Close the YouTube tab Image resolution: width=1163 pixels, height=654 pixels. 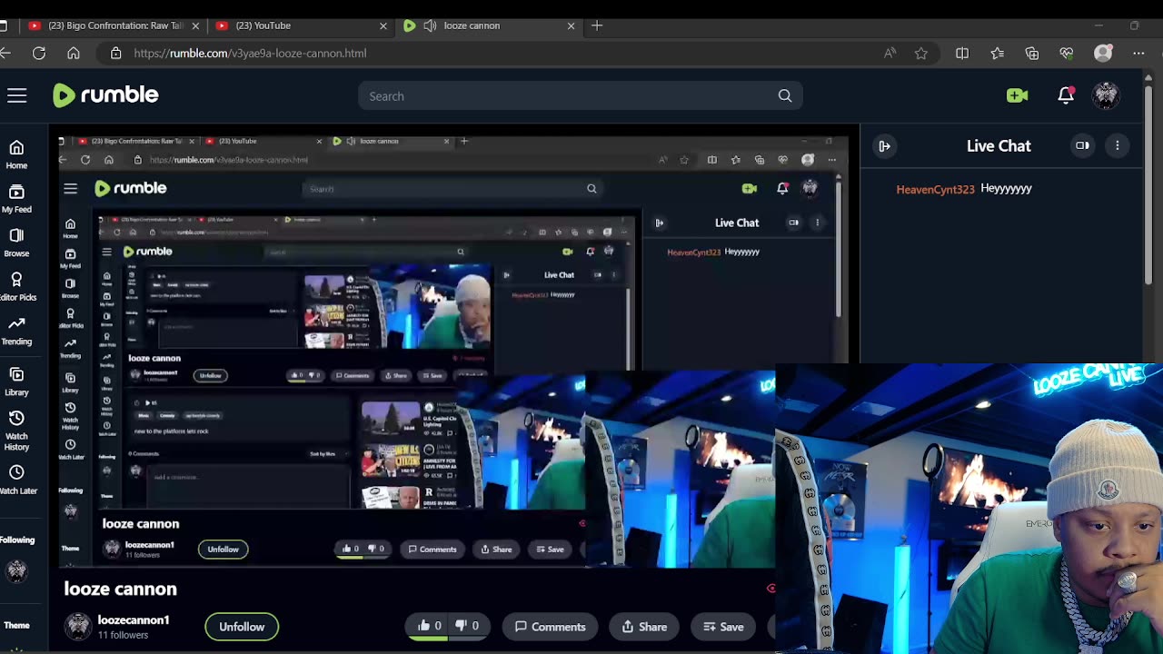383,25
